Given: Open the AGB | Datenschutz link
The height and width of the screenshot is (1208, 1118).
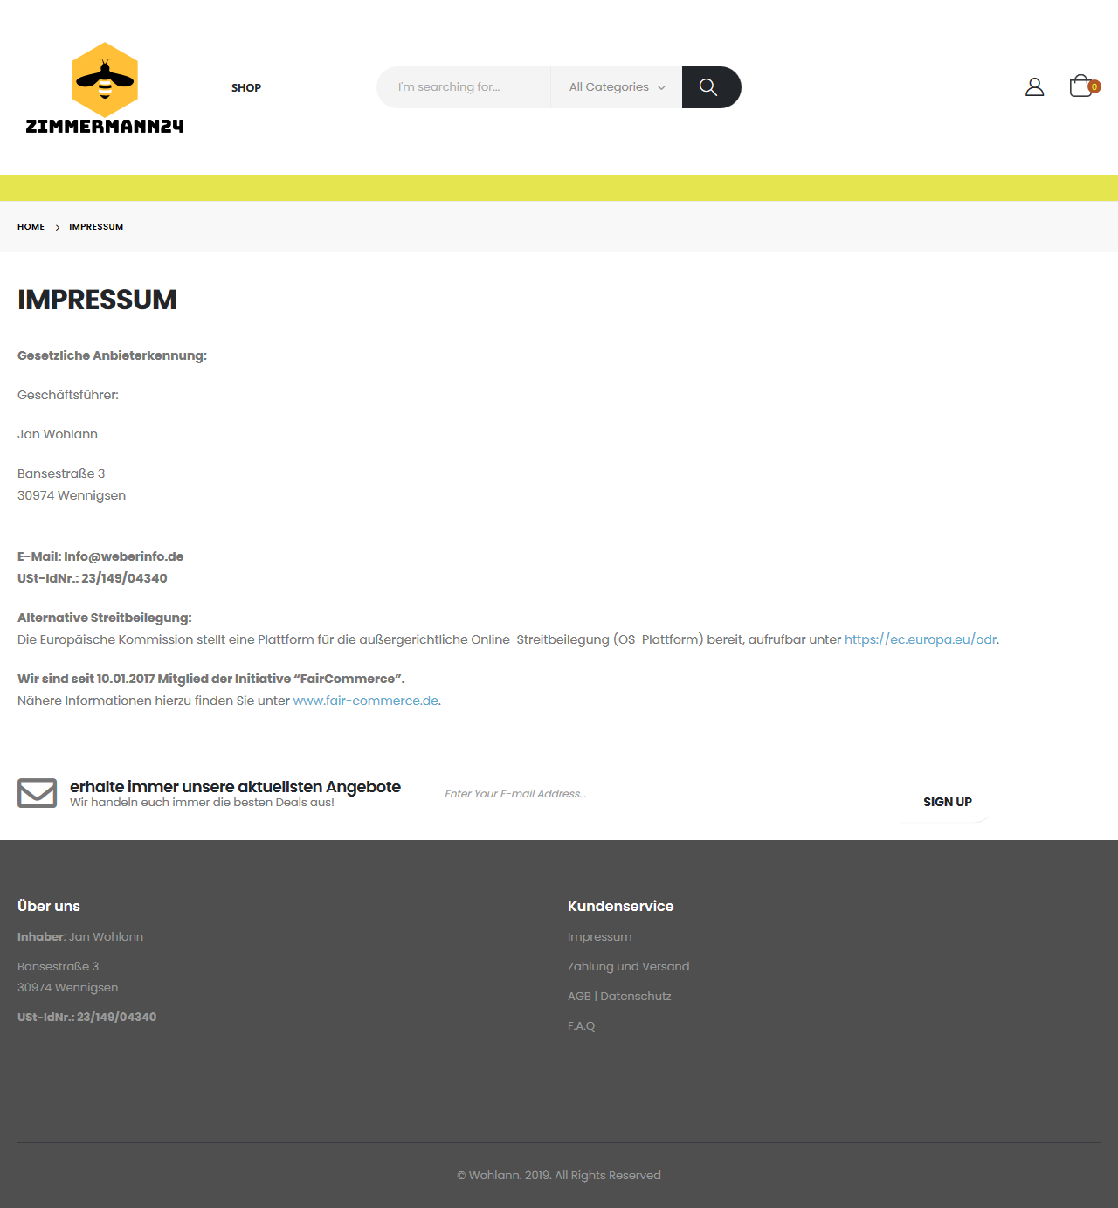Looking at the screenshot, I should click(x=619, y=996).
